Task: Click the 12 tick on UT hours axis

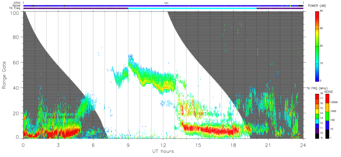Action: point(163,145)
